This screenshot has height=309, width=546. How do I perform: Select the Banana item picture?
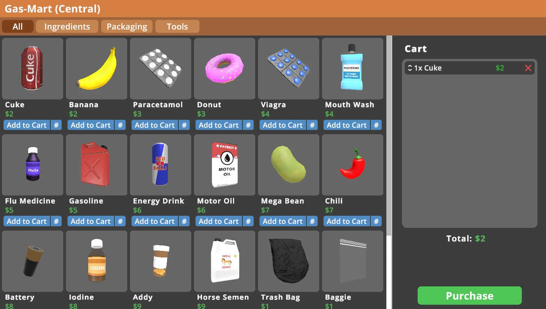click(96, 69)
